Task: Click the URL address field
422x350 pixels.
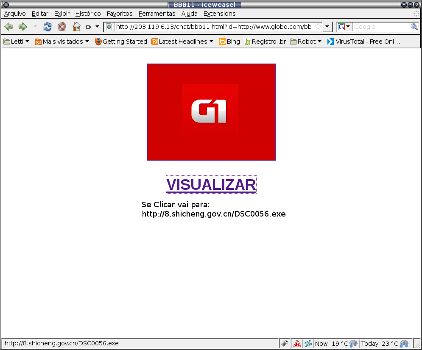Action: (214, 27)
